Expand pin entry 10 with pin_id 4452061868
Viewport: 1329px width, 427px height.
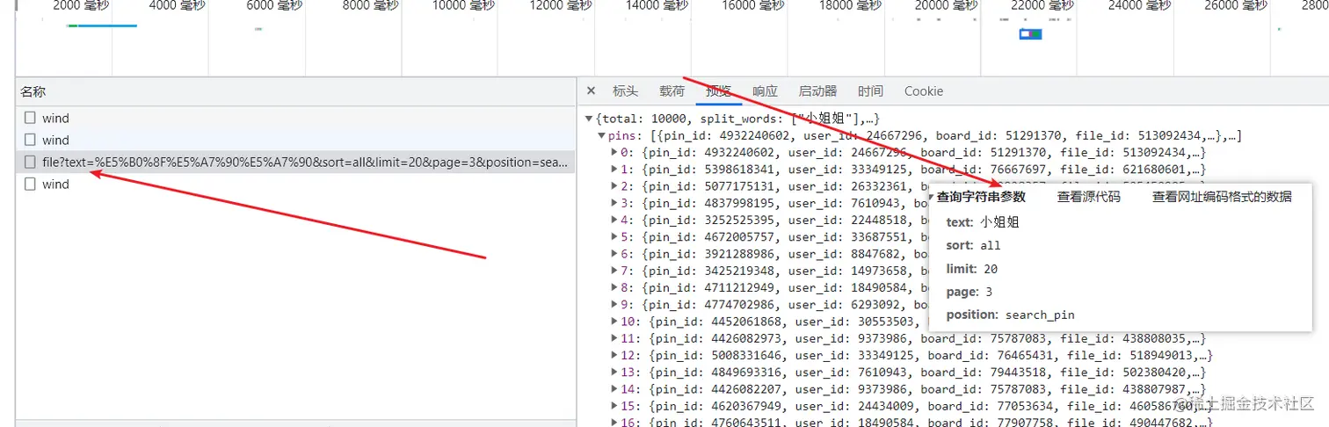(614, 322)
